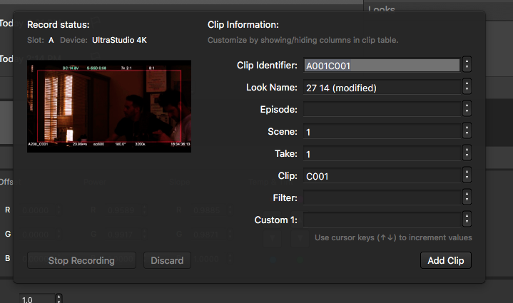Click the recording preview thumbnail
Image resolution: width=513 pixels, height=303 pixels.
click(x=104, y=106)
